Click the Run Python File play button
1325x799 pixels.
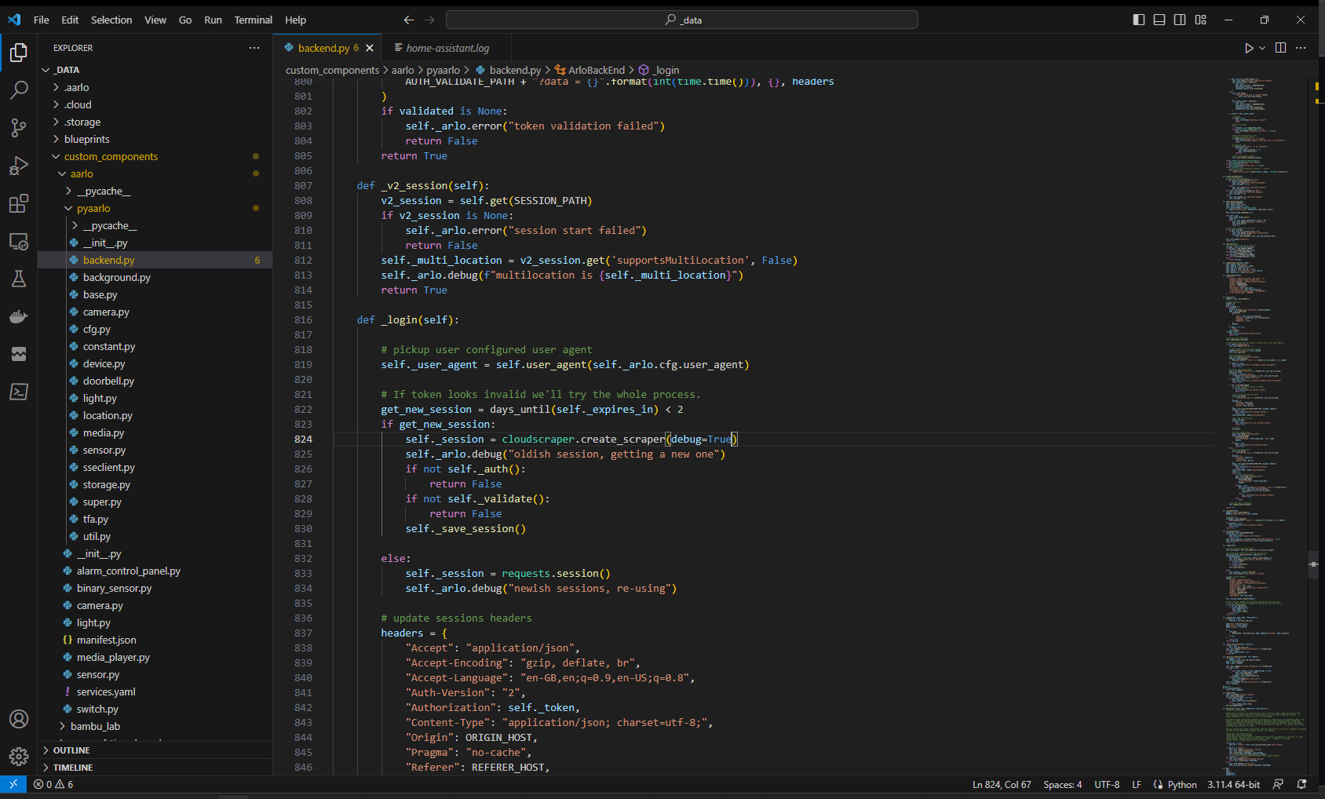pos(1249,48)
